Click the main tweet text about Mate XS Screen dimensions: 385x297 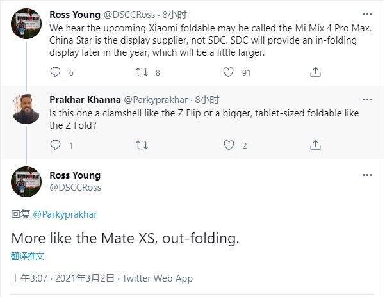(125, 238)
